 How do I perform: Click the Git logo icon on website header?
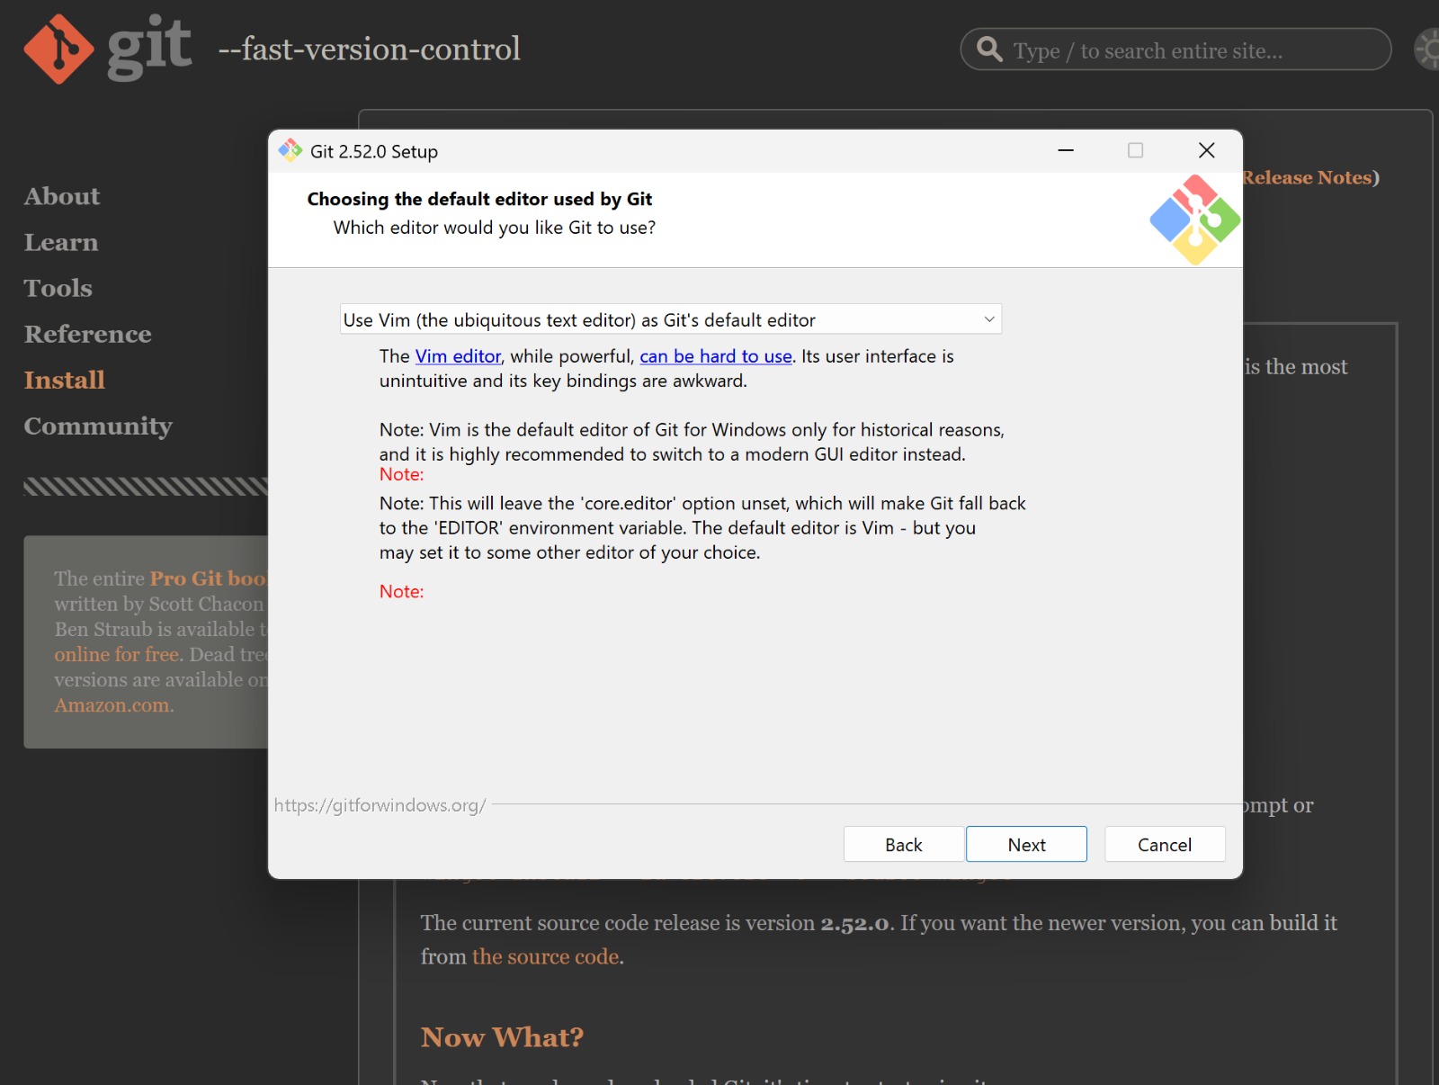click(58, 49)
